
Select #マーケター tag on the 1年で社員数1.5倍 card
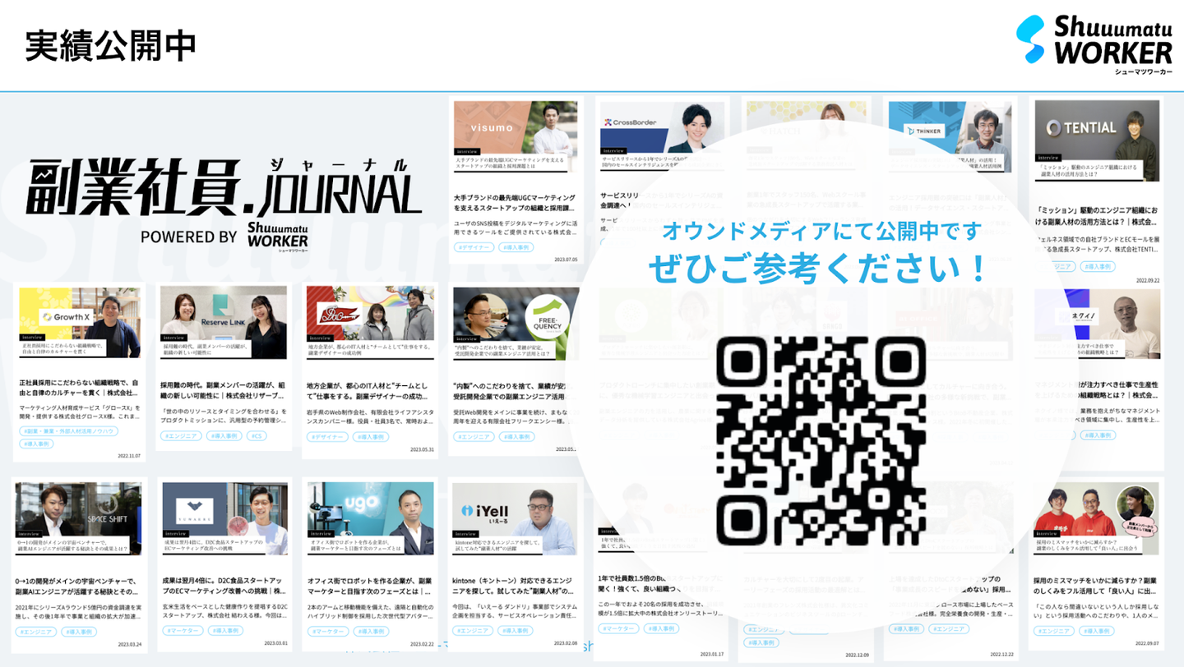tap(620, 628)
